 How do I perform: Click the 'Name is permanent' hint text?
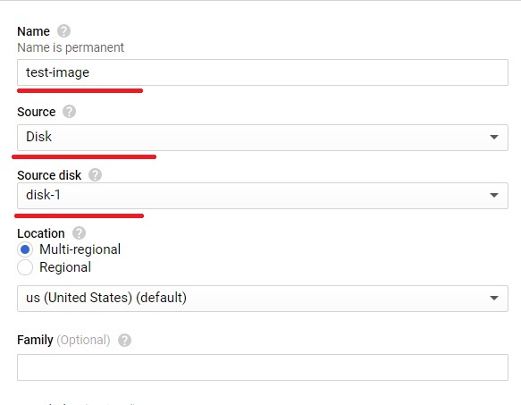tap(71, 47)
